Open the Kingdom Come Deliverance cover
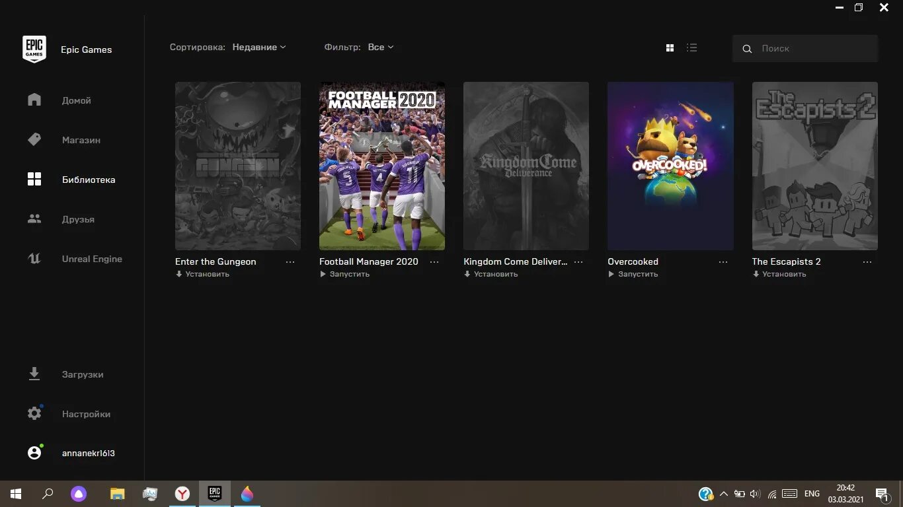 [x=526, y=166]
